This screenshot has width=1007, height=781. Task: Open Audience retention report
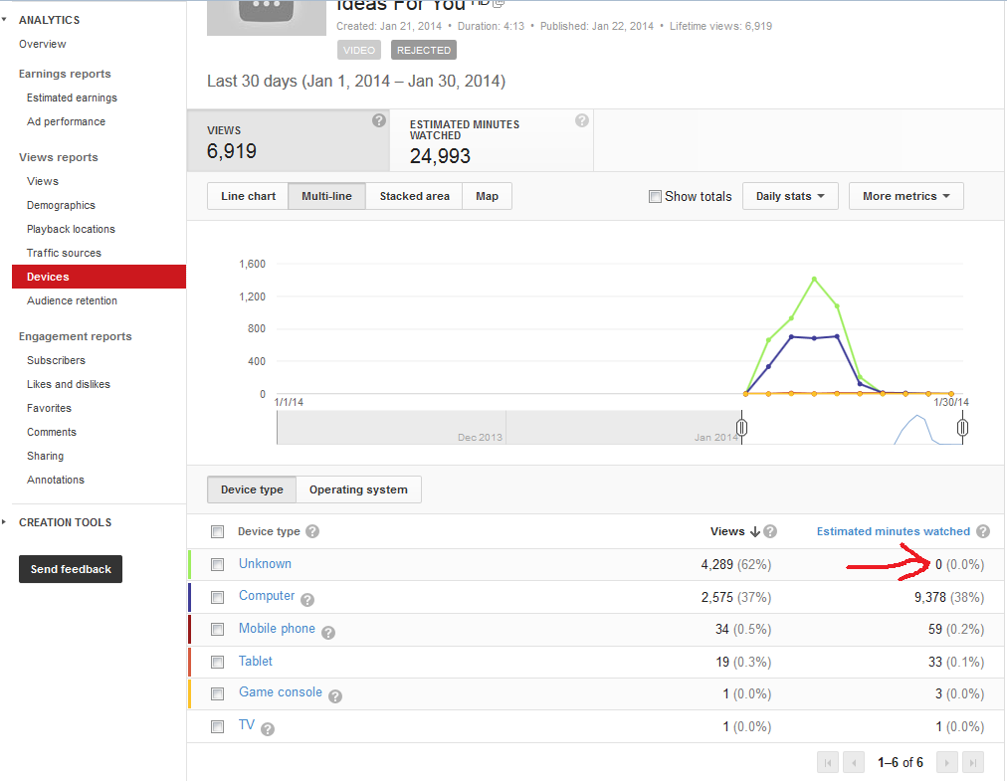[72, 300]
